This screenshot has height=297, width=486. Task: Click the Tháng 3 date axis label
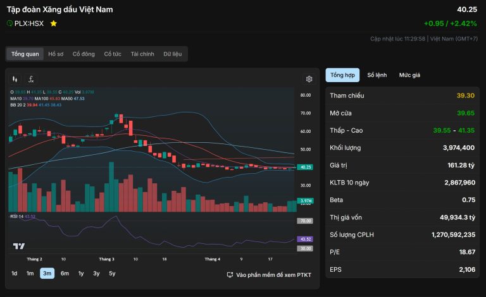(106, 259)
